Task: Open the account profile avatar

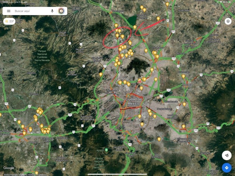Action: pyautogui.click(x=61, y=11)
